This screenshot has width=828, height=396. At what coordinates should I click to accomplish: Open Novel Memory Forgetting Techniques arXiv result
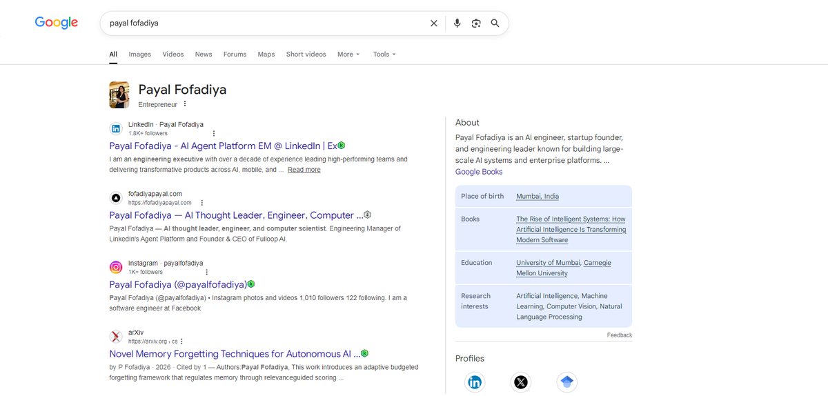tap(235, 353)
